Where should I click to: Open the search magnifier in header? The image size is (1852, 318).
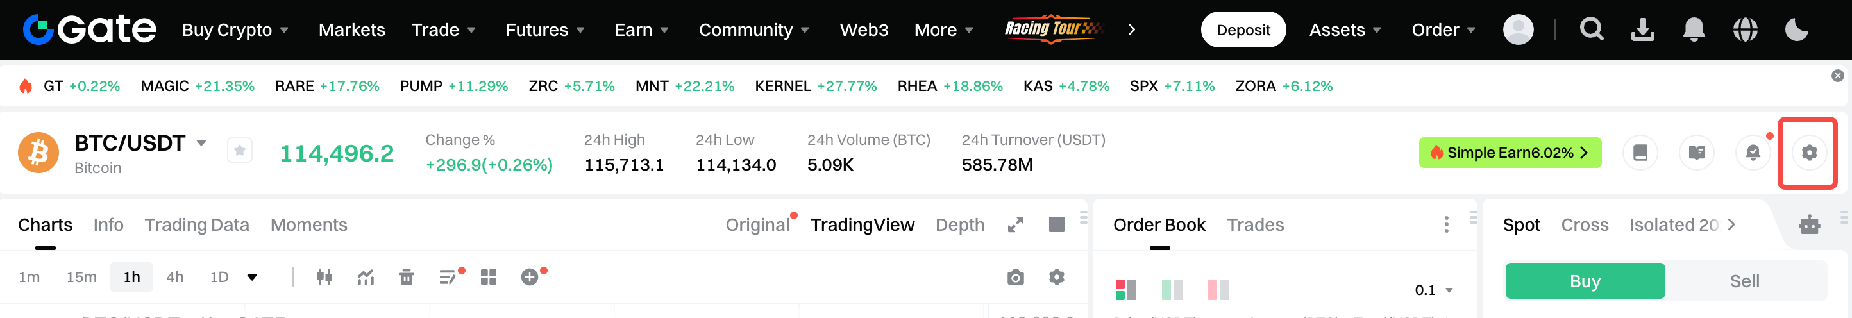click(1591, 29)
